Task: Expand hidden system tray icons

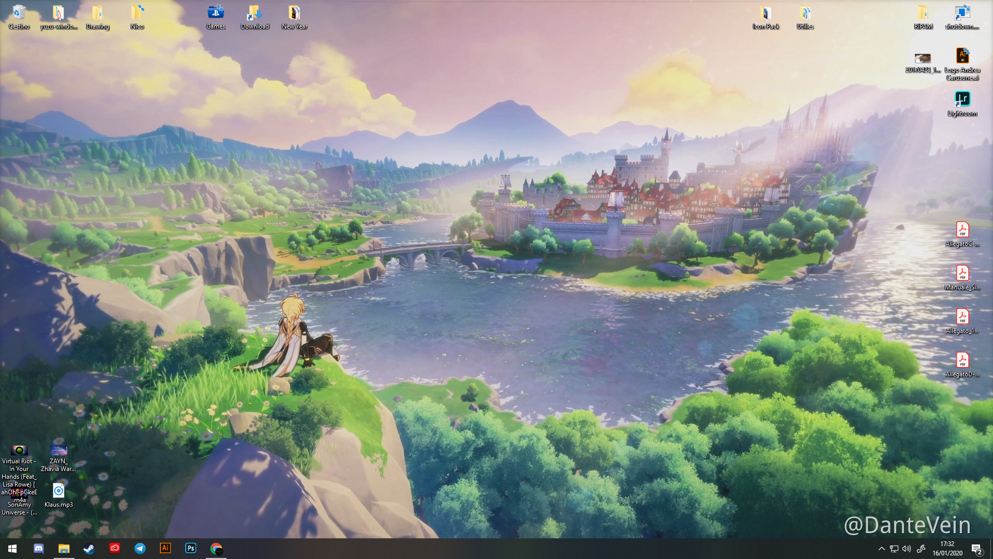Action: pyautogui.click(x=881, y=549)
